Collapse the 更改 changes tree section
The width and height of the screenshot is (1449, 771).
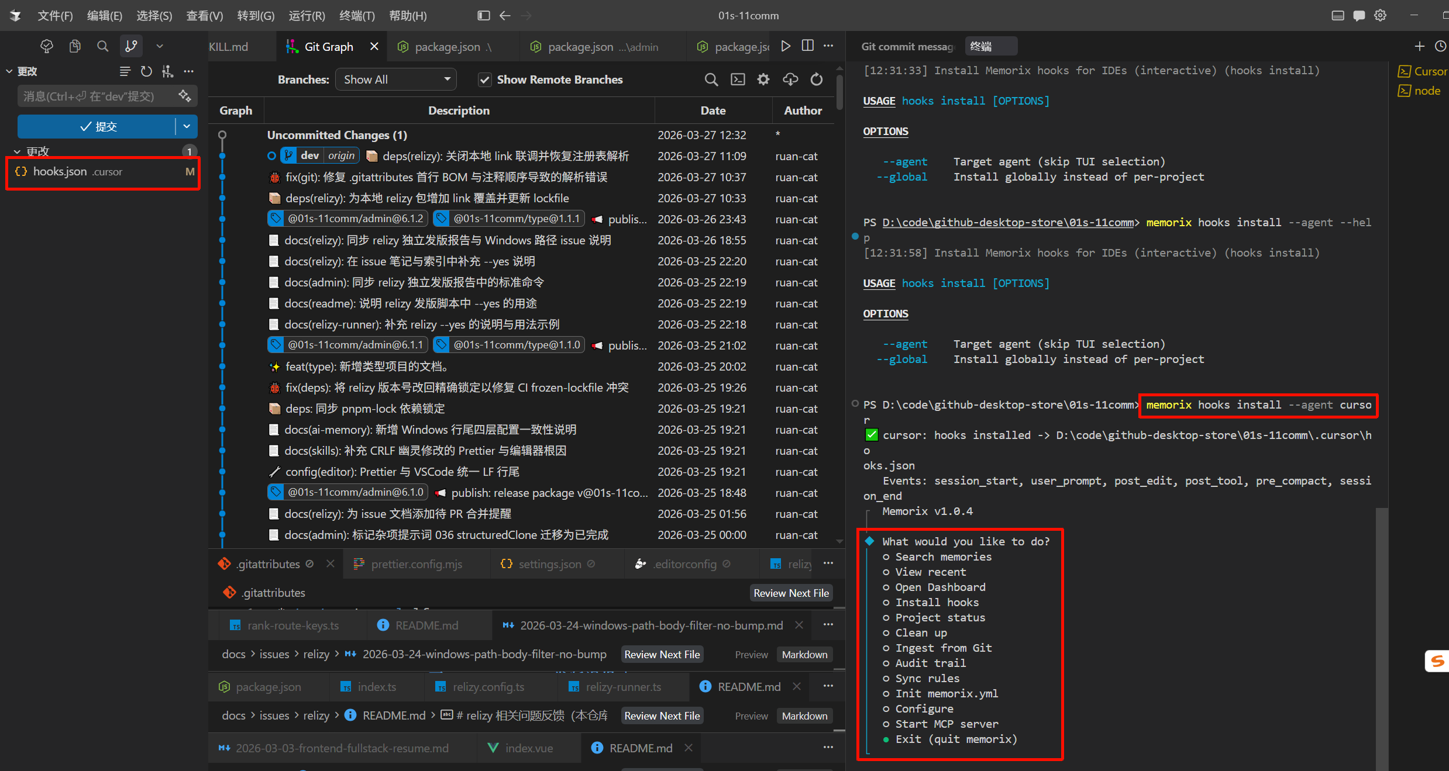click(17, 151)
